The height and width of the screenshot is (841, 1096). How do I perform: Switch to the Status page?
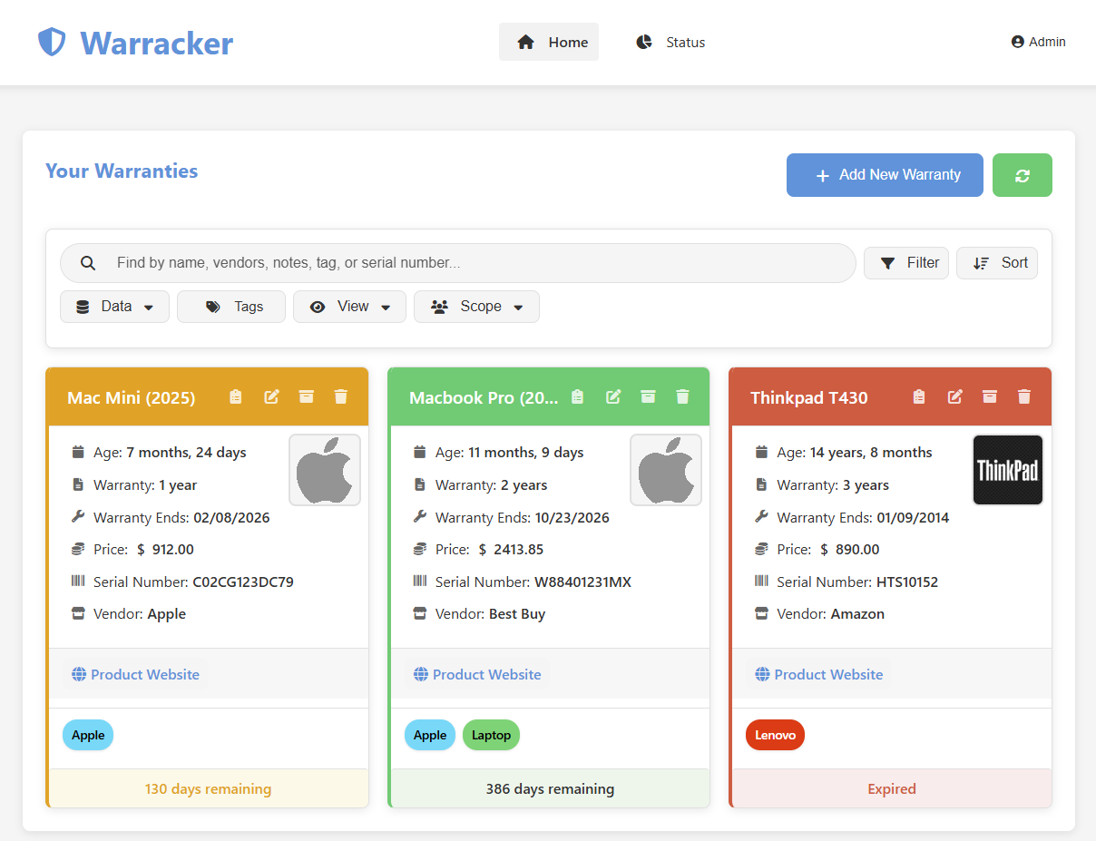point(670,42)
